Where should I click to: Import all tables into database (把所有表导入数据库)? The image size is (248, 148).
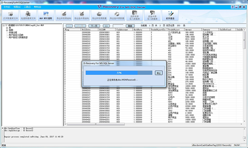[x=134, y=15]
